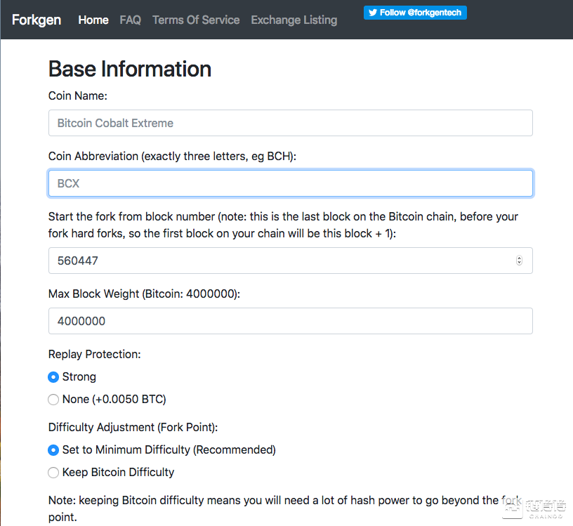Screen dimensions: 573x526
Task: Click the fork block number field
Action: 281,261
